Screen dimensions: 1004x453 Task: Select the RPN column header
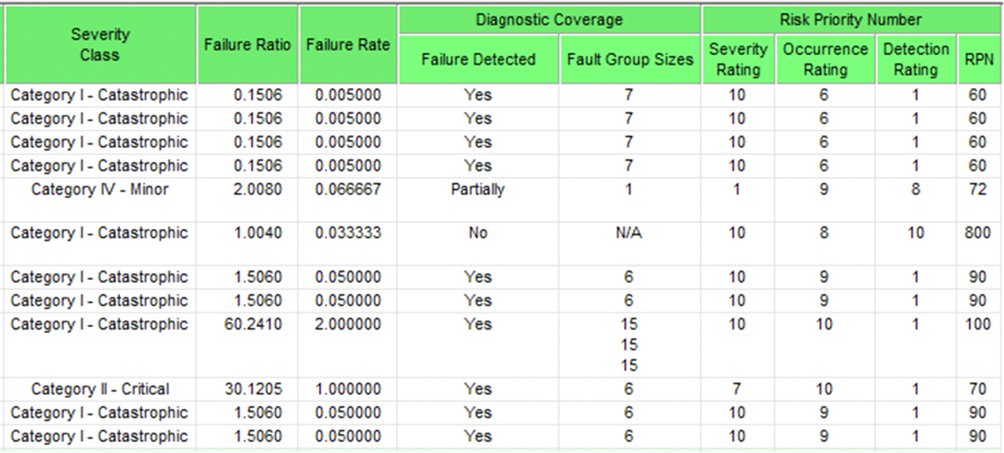coord(978,59)
